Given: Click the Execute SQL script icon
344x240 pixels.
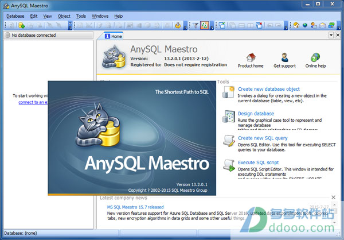Looking at the screenshot, I should pos(229,165).
